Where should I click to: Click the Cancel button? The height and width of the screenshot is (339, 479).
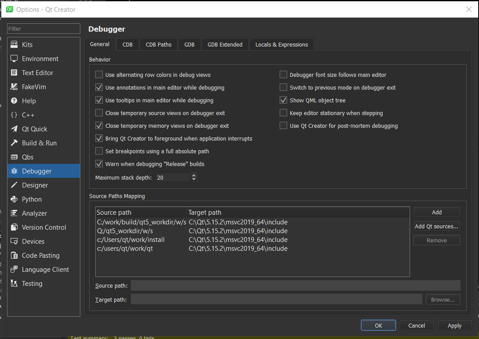(417, 325)
